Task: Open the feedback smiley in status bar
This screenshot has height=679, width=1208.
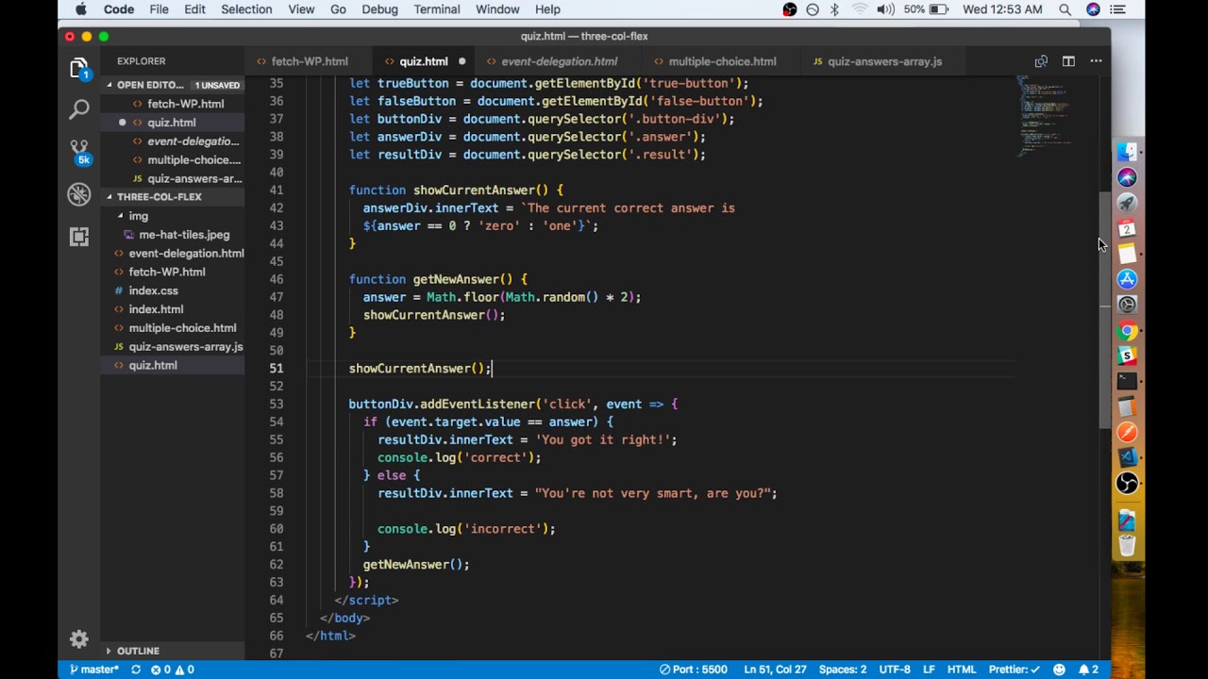Action: [x=1059, y=670]
